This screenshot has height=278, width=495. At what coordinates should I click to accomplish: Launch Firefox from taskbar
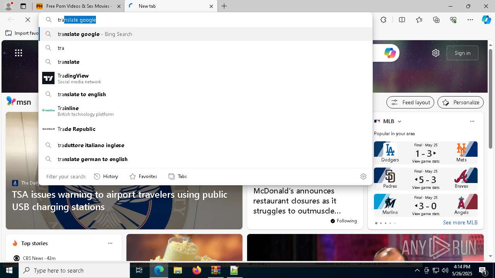tap(196, 270)
